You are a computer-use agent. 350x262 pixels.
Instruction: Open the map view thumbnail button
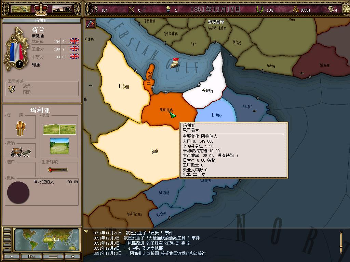click(21, 9)
